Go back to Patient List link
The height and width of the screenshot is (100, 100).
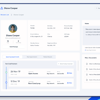5,15
